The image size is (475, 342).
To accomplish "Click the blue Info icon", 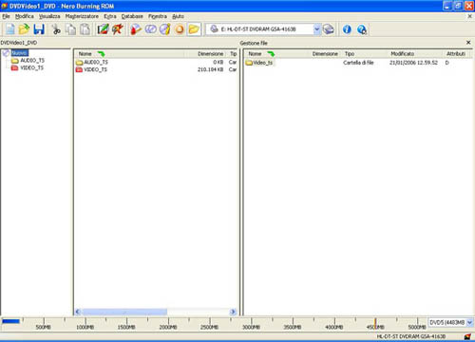I will [347, 29].
